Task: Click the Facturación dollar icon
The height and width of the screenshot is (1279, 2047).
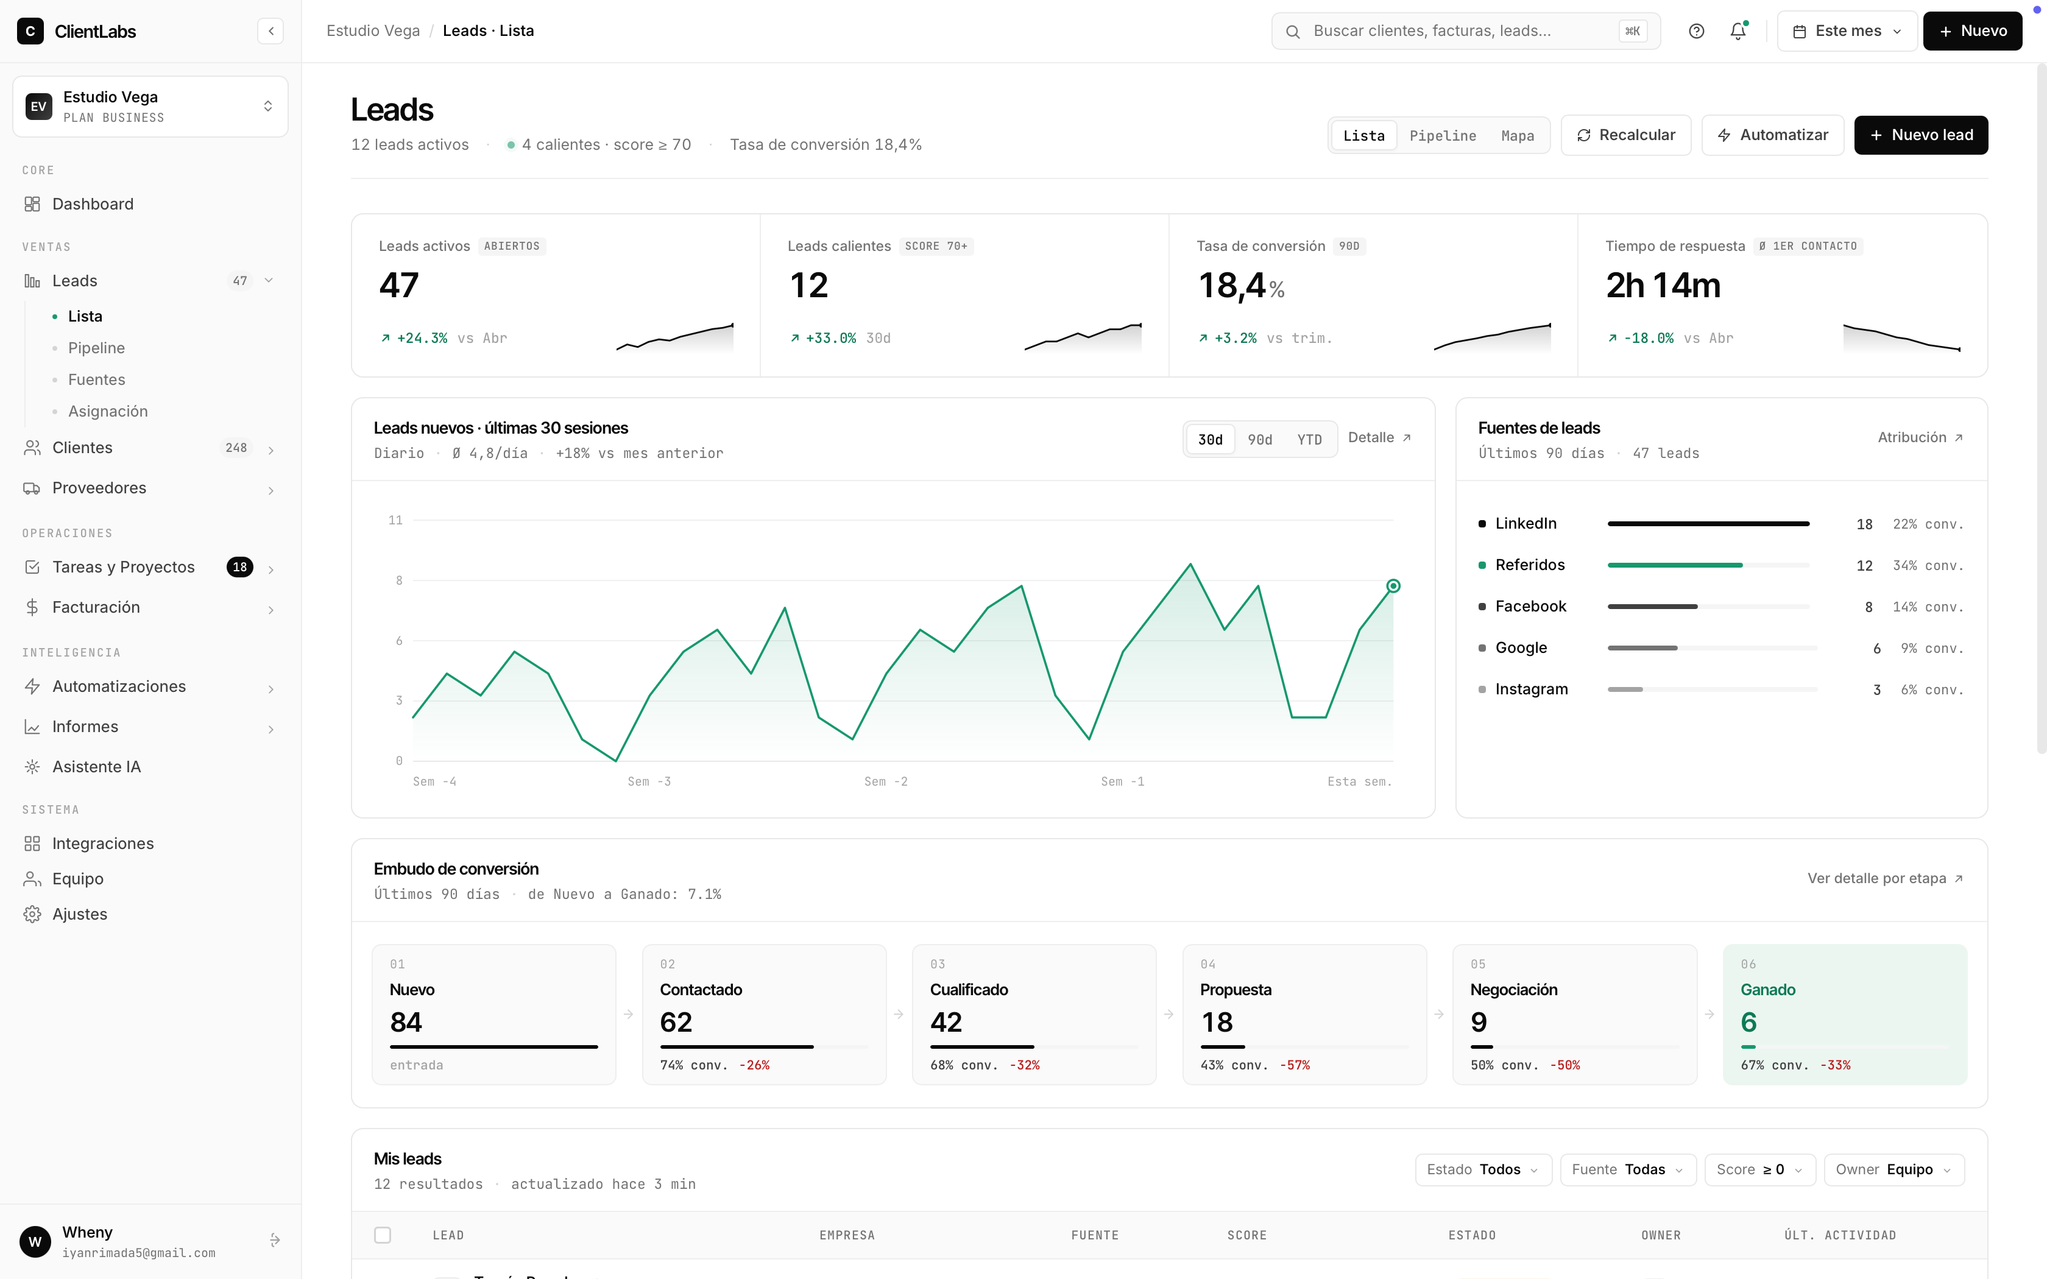Action: tap(32, 607)
